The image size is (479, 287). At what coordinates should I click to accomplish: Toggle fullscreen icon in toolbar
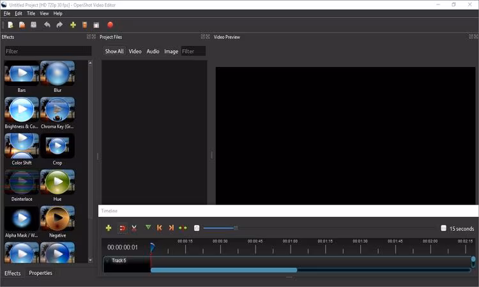(x=96, y=25)
